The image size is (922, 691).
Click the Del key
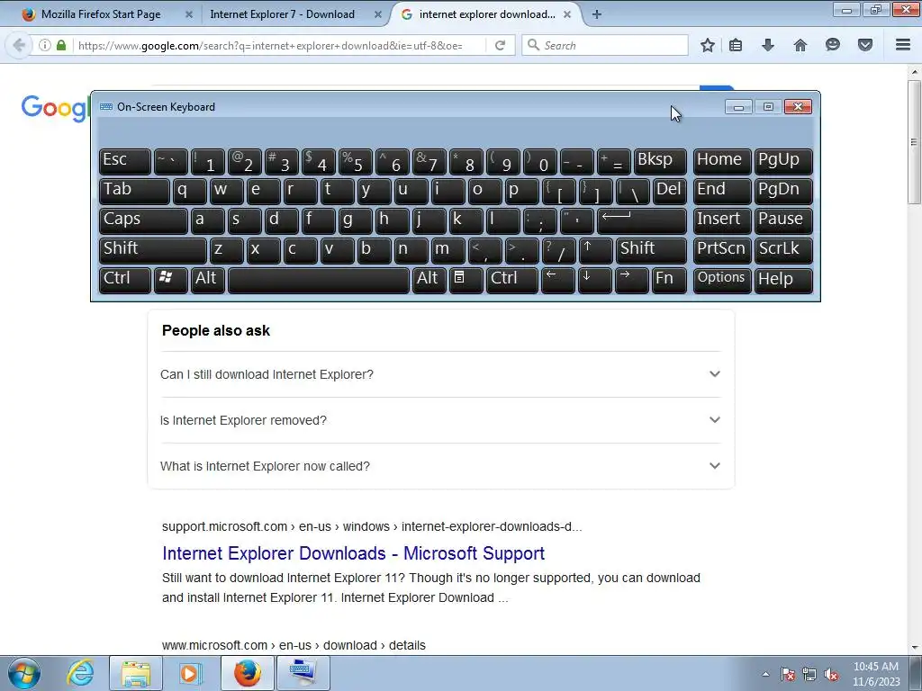pos(669,191)
